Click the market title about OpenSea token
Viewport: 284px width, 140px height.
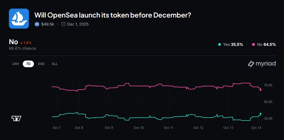click(x=112, y=15)
